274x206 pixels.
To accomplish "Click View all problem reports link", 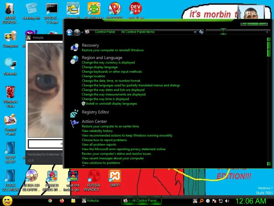I will pos(99,145).
